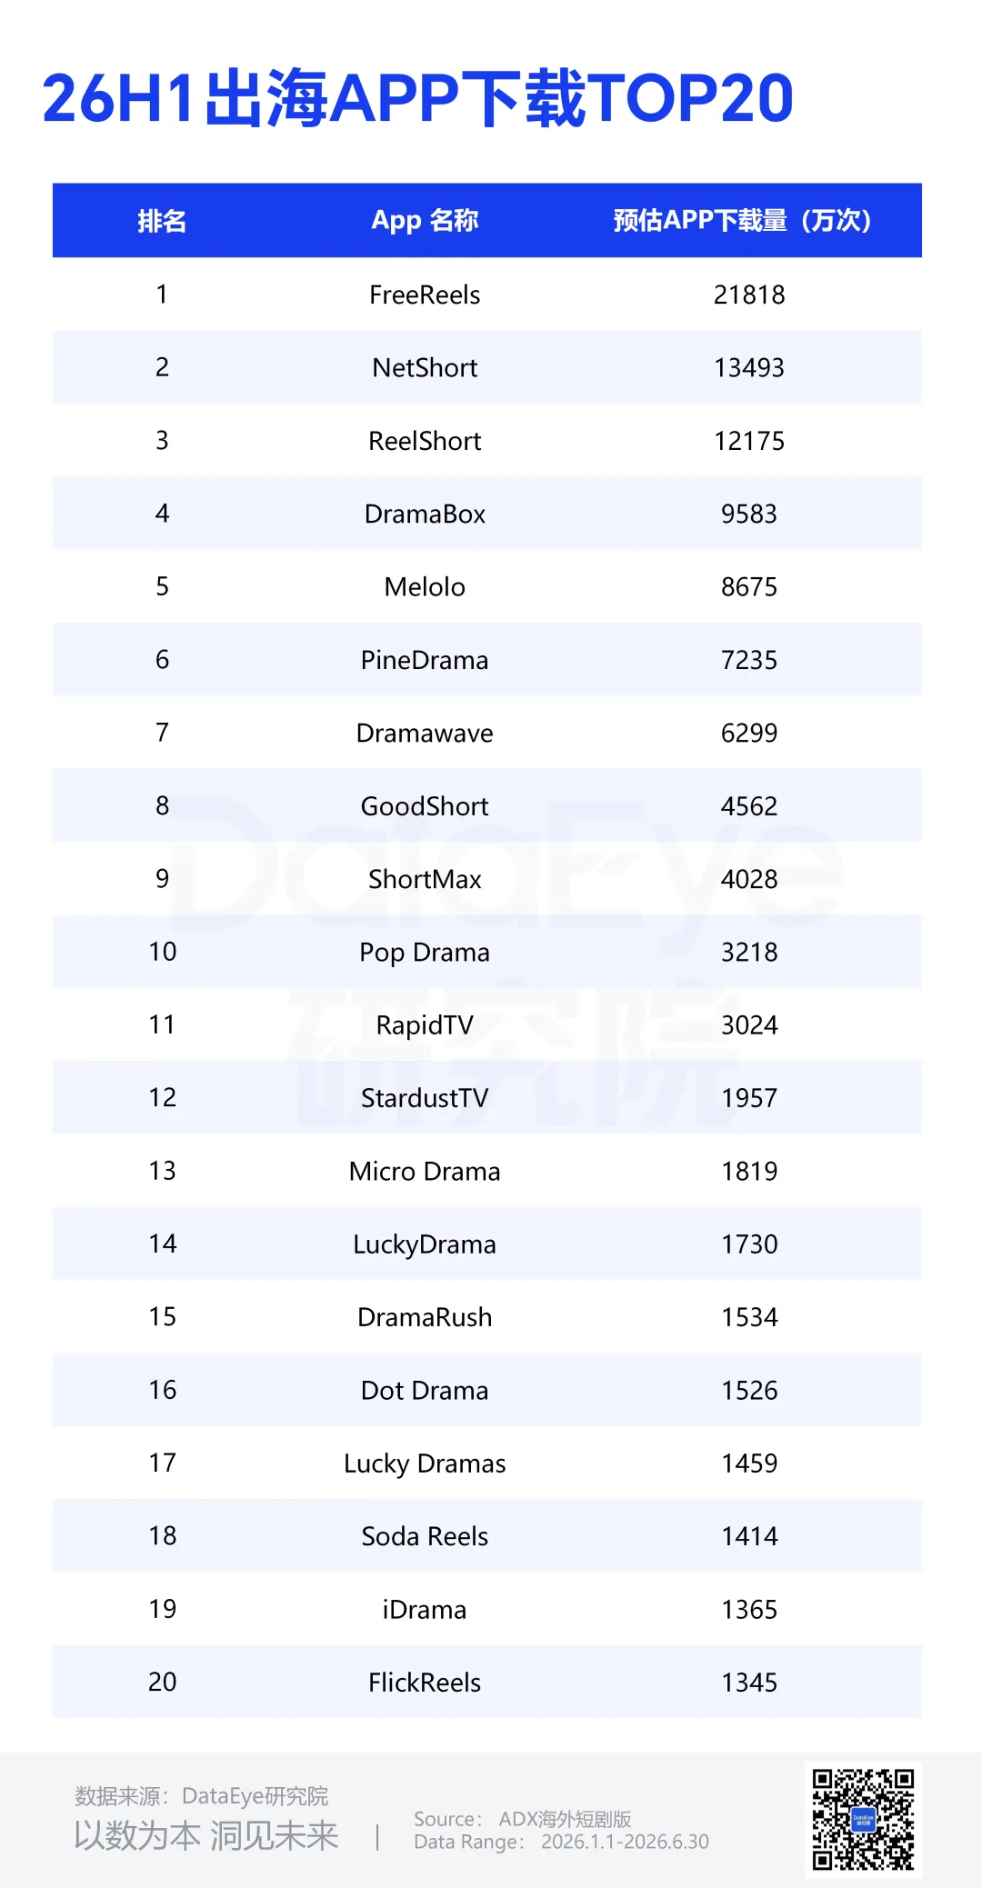This screenshot has height=1888, width=982.
Task: Click the 数据来源 DataEye研究院 text
Action: [202, 1795]
